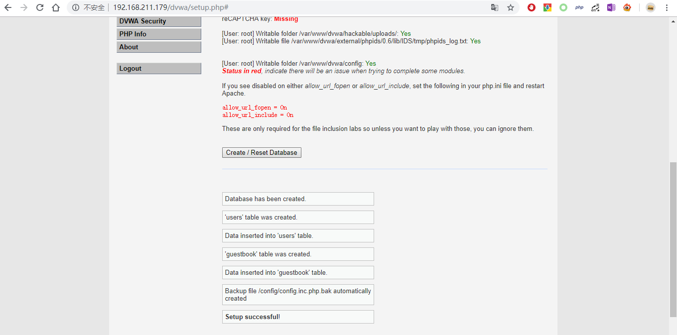Open the Weibo extension icon
677x335 pixels.
(627, 7)
